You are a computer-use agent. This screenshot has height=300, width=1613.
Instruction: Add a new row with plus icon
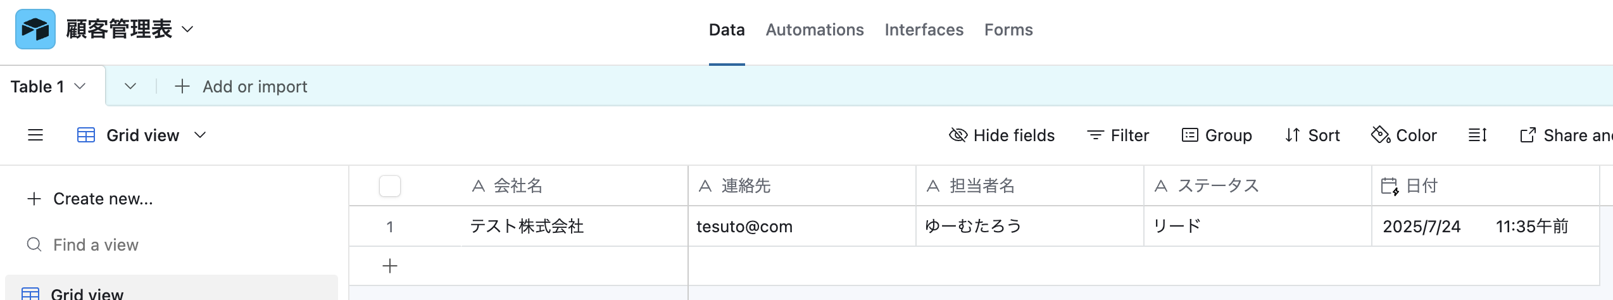pyautogui.click(x=390, y=266)
